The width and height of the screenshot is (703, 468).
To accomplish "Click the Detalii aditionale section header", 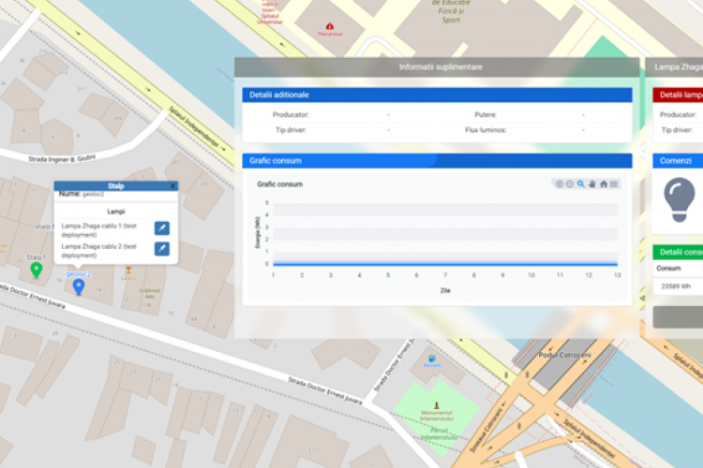I will pyautogui.click(x=437, y=95).
